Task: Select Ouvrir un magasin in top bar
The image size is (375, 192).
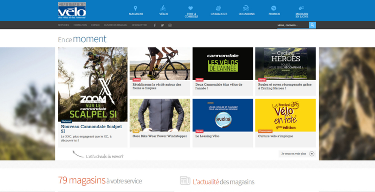Action: coord(116,25)
